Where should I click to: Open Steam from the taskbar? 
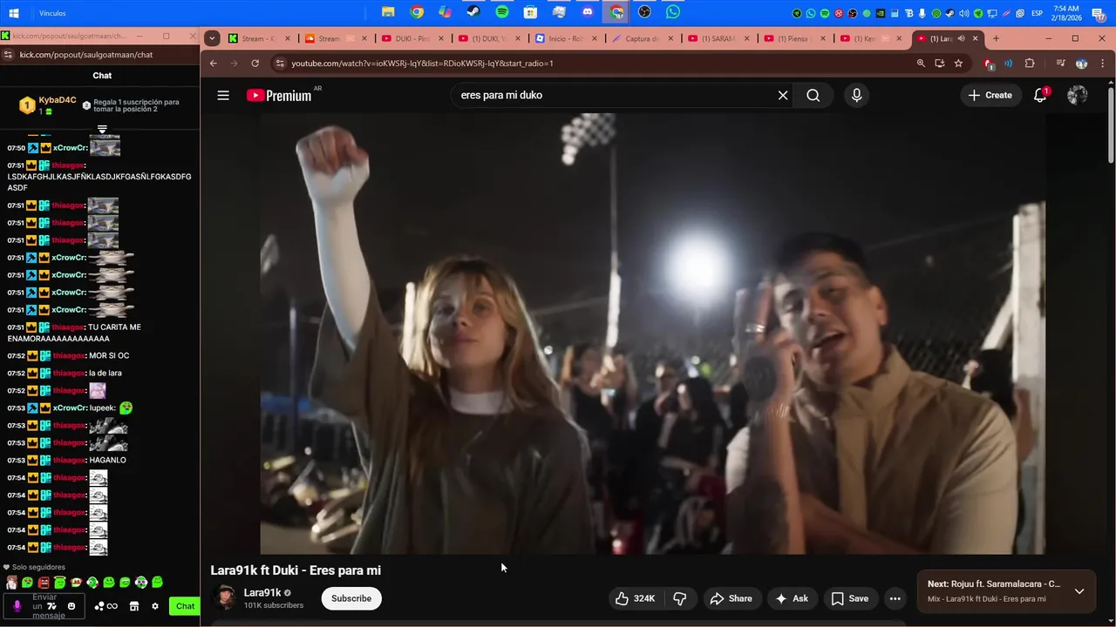[x=473, y=12]
